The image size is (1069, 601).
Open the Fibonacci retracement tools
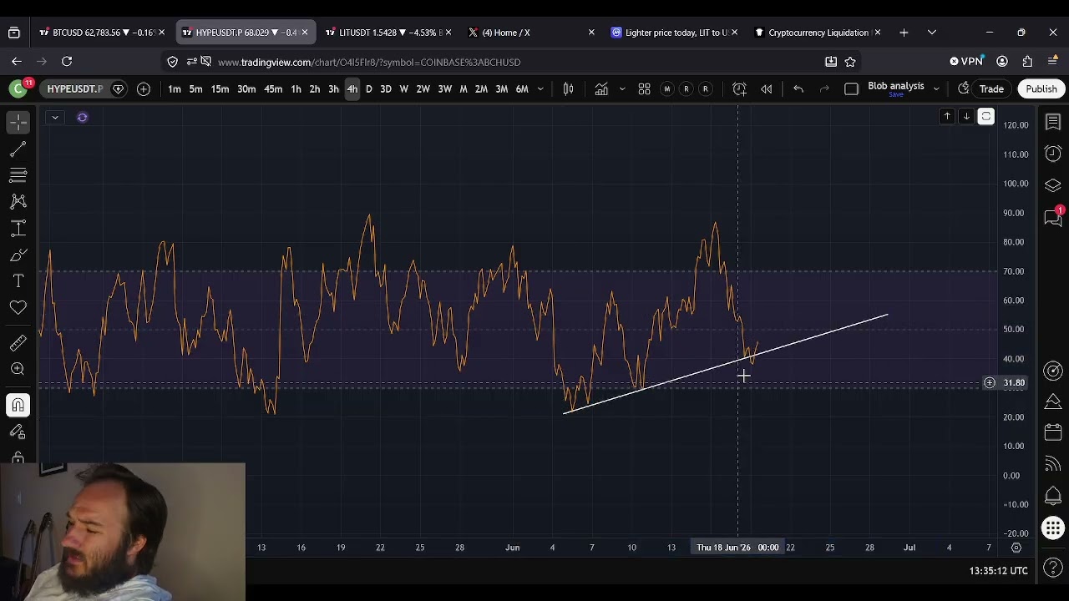pyautogui.click(x=18, y=175)
